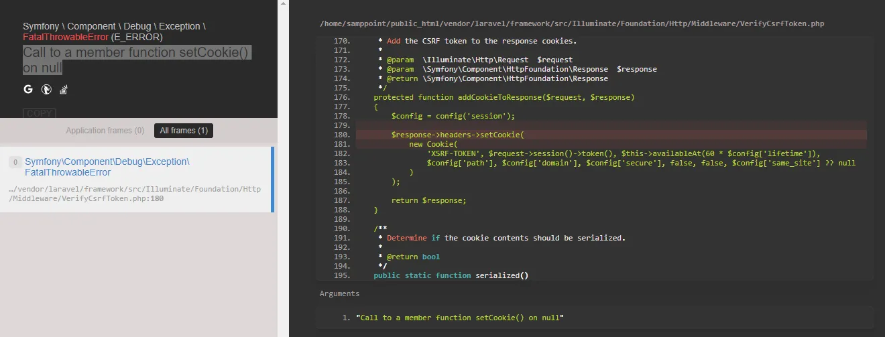Click line 174 @return Response comment

[493, 78]
